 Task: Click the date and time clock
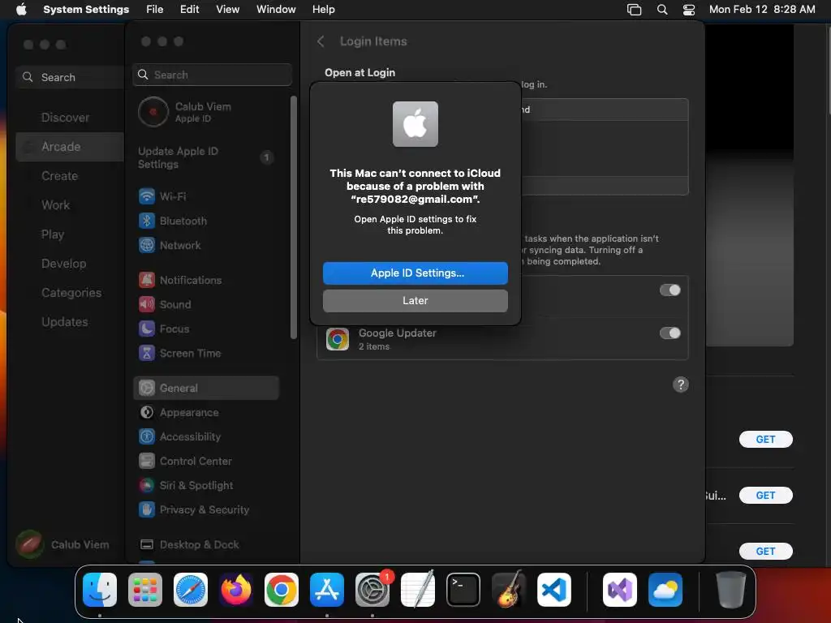point(762,10)
